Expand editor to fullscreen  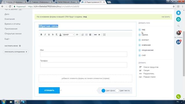point(104,35)
